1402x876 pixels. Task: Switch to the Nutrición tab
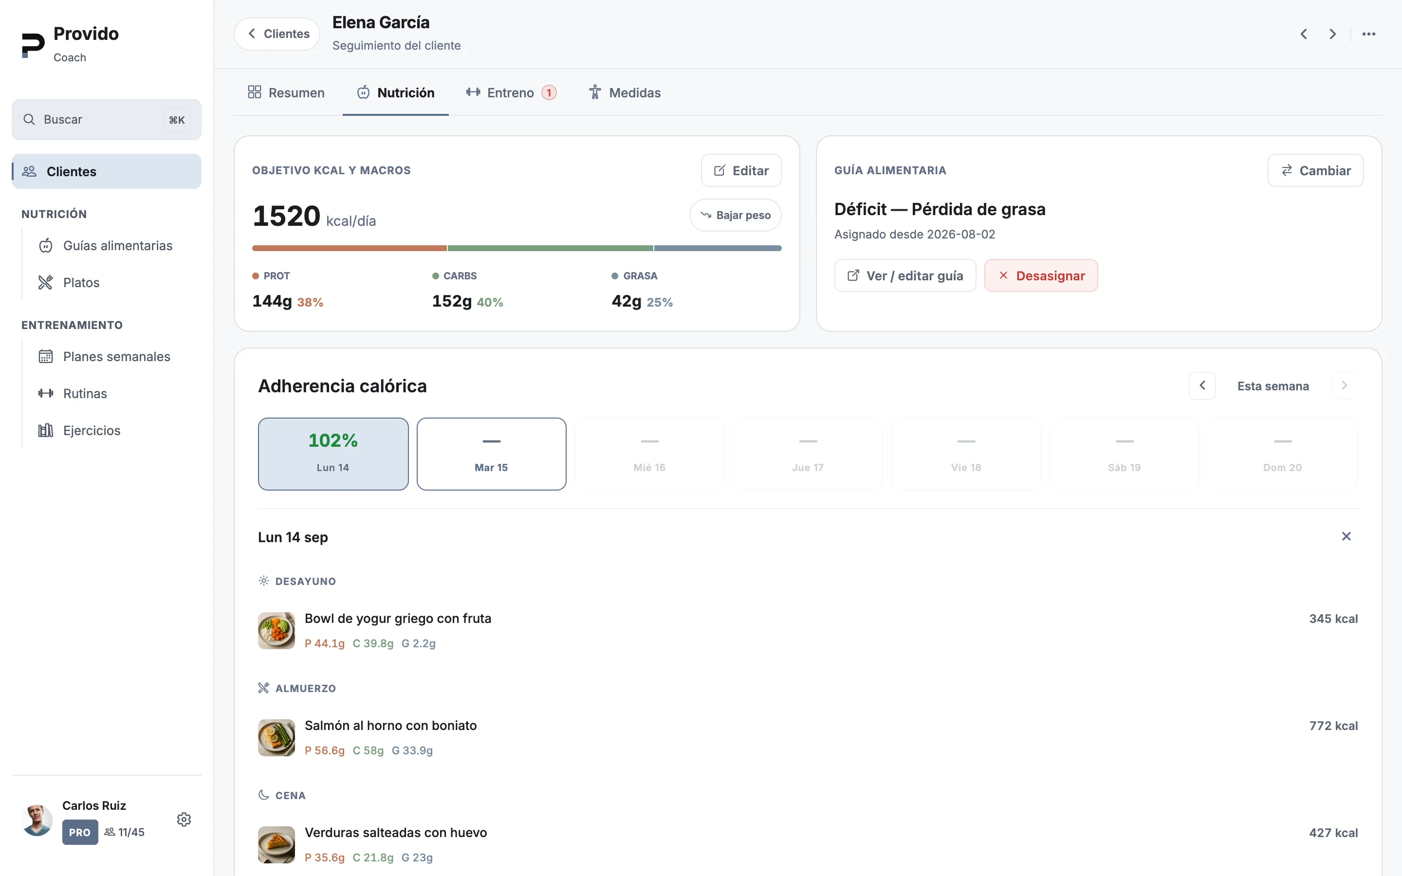(396, 92)
